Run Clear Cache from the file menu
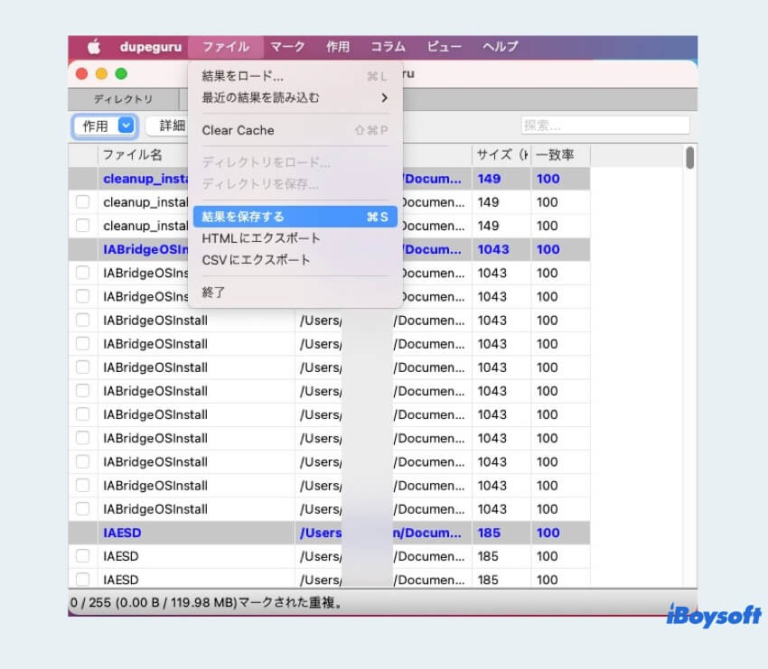The image size is (768, 669). pyautogui.click(x=239, y=130)
